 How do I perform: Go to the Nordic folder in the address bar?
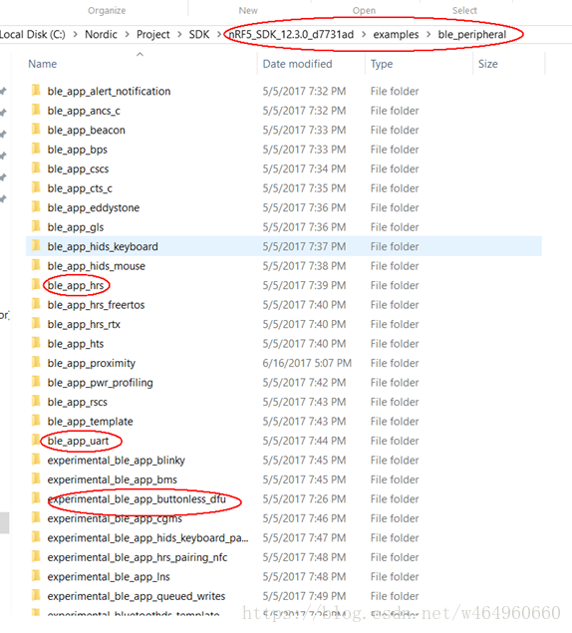click(x=101, y=35)
